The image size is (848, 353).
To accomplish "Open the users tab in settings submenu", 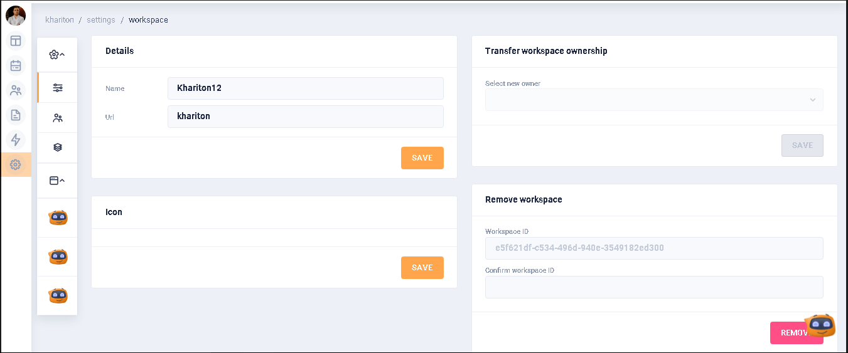I will pos(58,118).
